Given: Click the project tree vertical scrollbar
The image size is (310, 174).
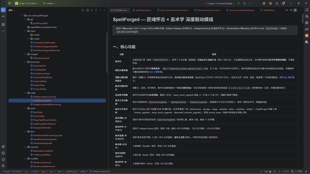Looking at the screenshot, I should [107, 53].
